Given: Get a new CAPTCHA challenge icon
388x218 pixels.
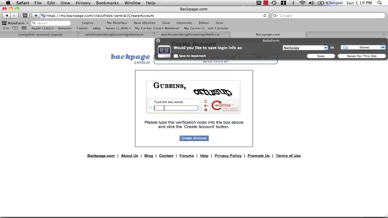Looking at the screenshot, I should [206, 102].
